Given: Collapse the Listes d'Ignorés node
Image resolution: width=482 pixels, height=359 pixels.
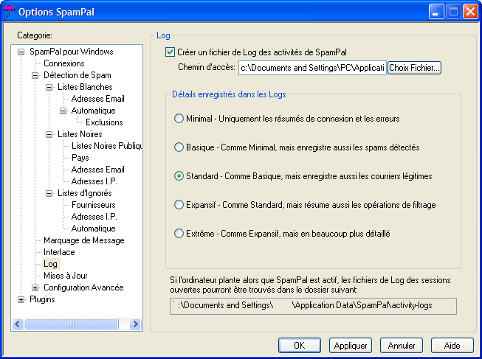Looking at the screenshot, I should point(49,193).
